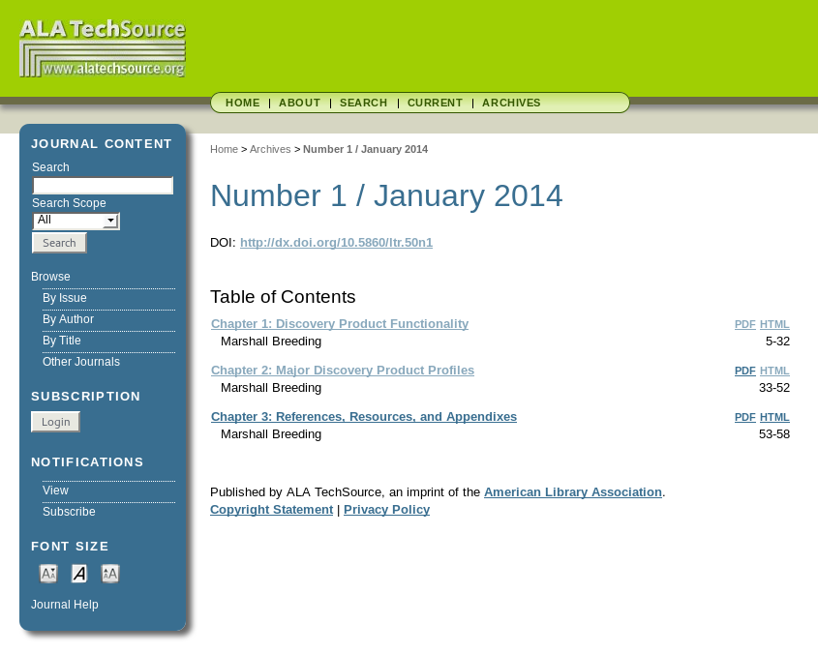Follow the DOI link for this issue
The height and width of the screenshot is (654, 818).
coord(336,243)
